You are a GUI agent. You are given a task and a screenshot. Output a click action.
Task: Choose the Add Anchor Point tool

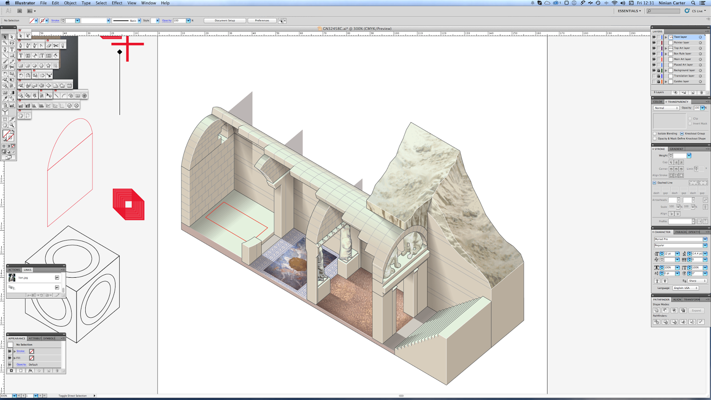(28, 45)
